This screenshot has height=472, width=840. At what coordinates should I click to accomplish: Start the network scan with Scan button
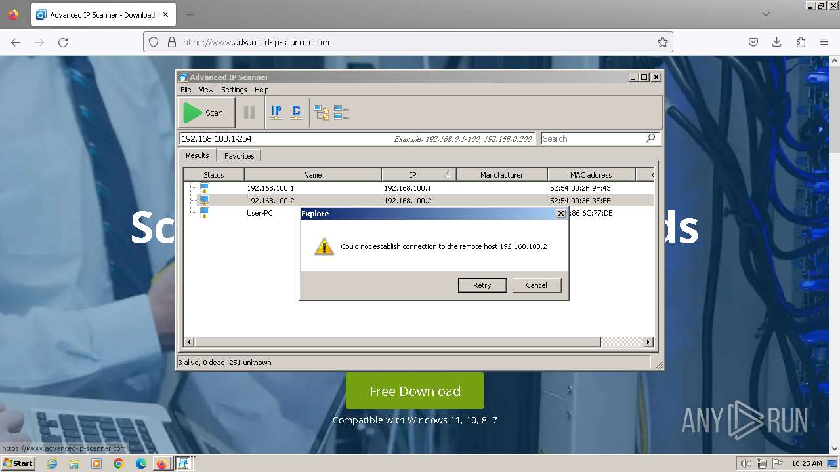click(206, 113)
